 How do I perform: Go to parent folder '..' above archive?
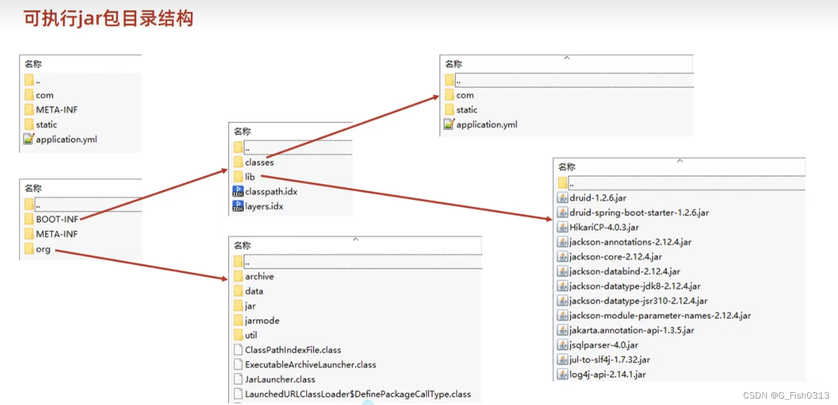357,261
